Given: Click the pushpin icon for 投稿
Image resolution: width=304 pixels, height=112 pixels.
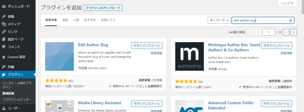Looking at the screenshot, I should (4, 17).
